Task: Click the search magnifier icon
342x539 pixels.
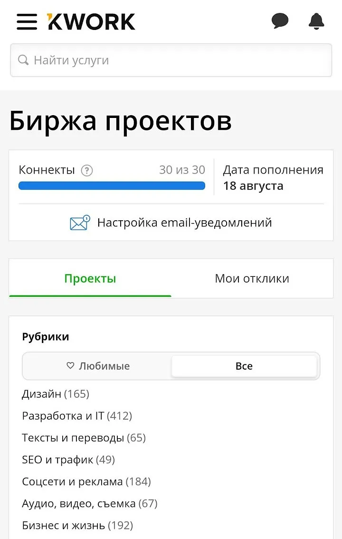Action: tap(23, 60)
